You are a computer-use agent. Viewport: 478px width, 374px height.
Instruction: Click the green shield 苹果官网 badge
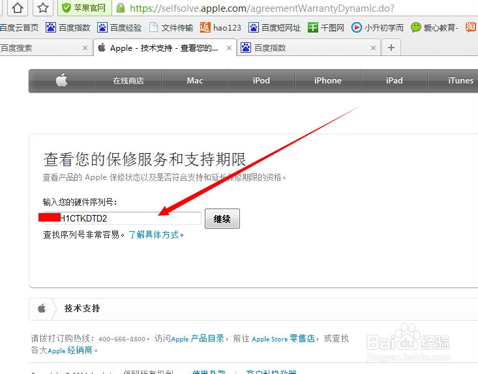84,8
